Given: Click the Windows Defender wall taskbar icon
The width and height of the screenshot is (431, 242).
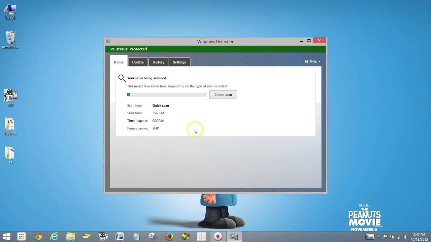Looking at the screenshot, I should [234, 237].
